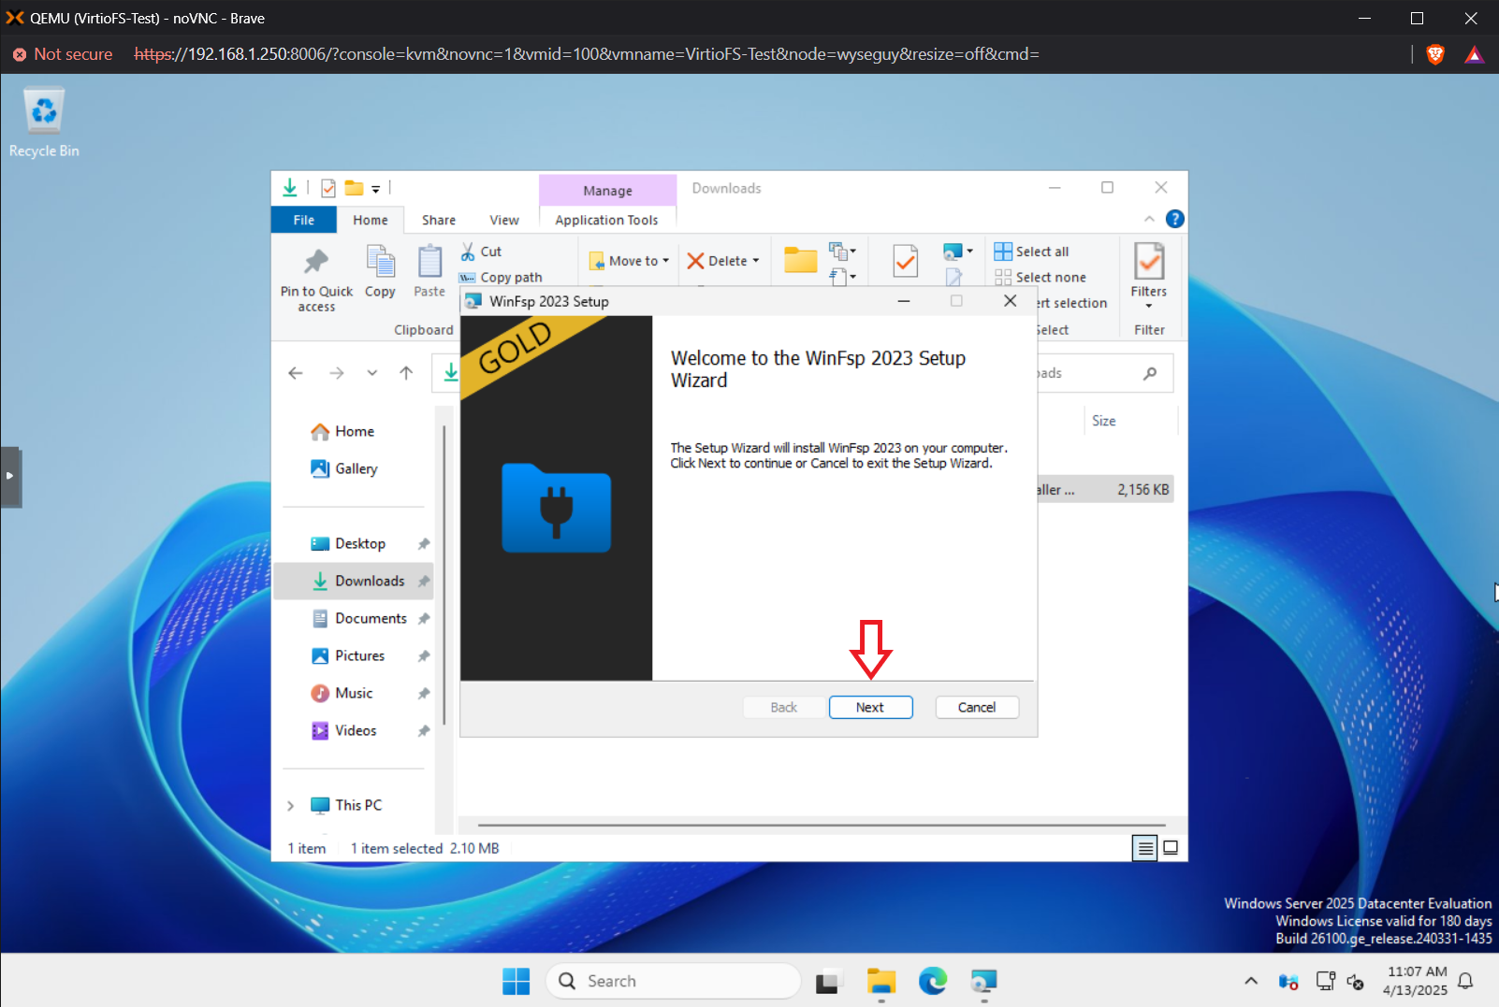Open the Move to dropdown

[x=630, y=261]
